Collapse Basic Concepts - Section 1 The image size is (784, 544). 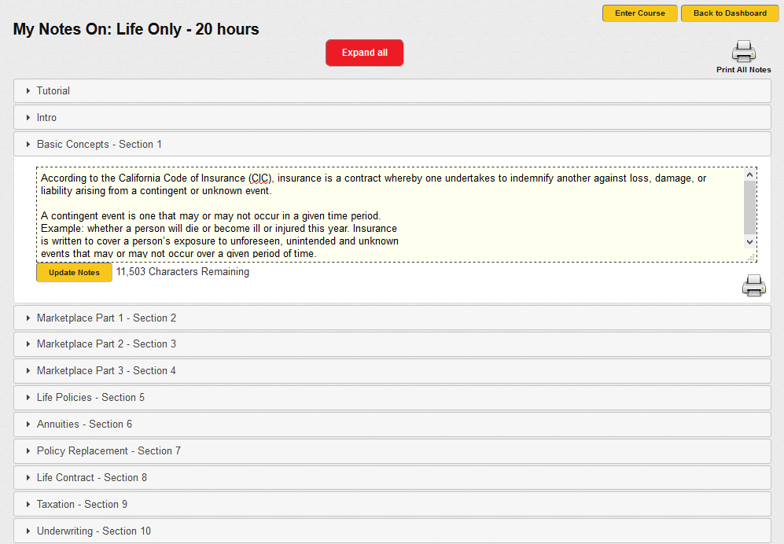99,145
